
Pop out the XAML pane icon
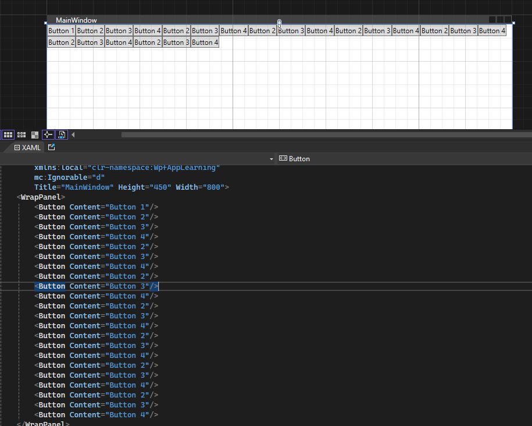click(51, 147)
